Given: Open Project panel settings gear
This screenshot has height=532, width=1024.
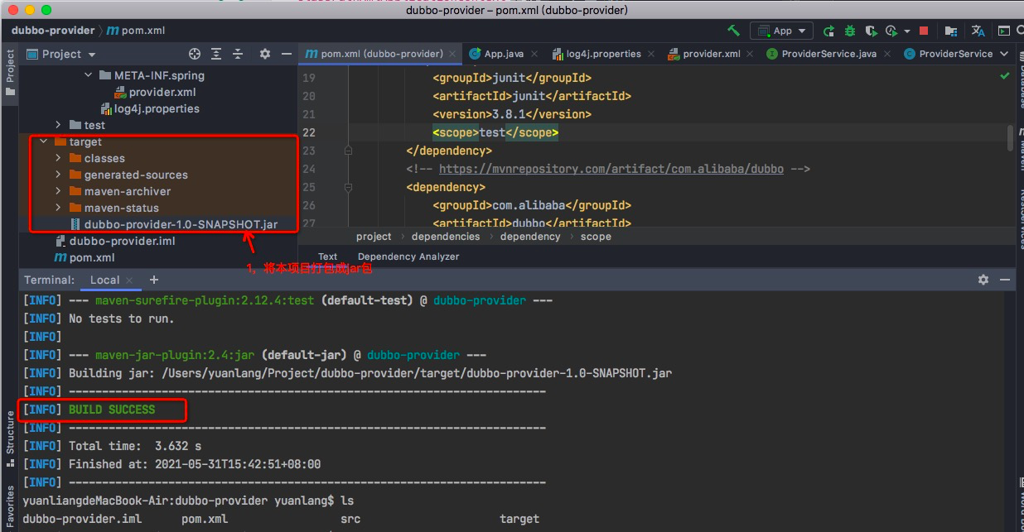Looking at the screenshot, I should pos(265,54).
